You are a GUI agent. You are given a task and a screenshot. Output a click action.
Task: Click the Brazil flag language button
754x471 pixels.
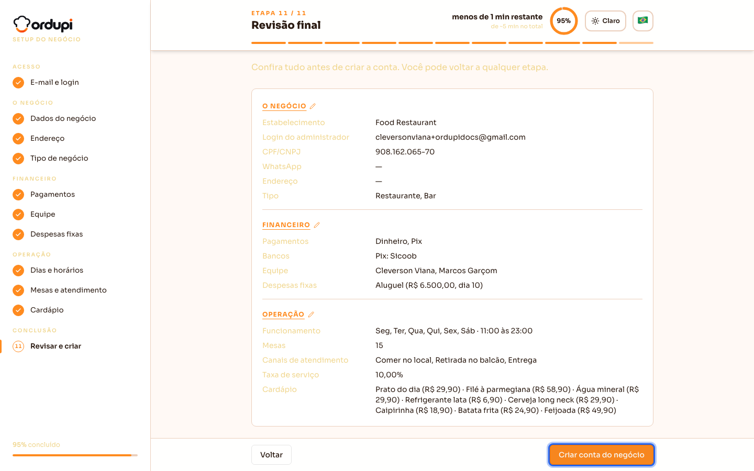click(643, 21)
